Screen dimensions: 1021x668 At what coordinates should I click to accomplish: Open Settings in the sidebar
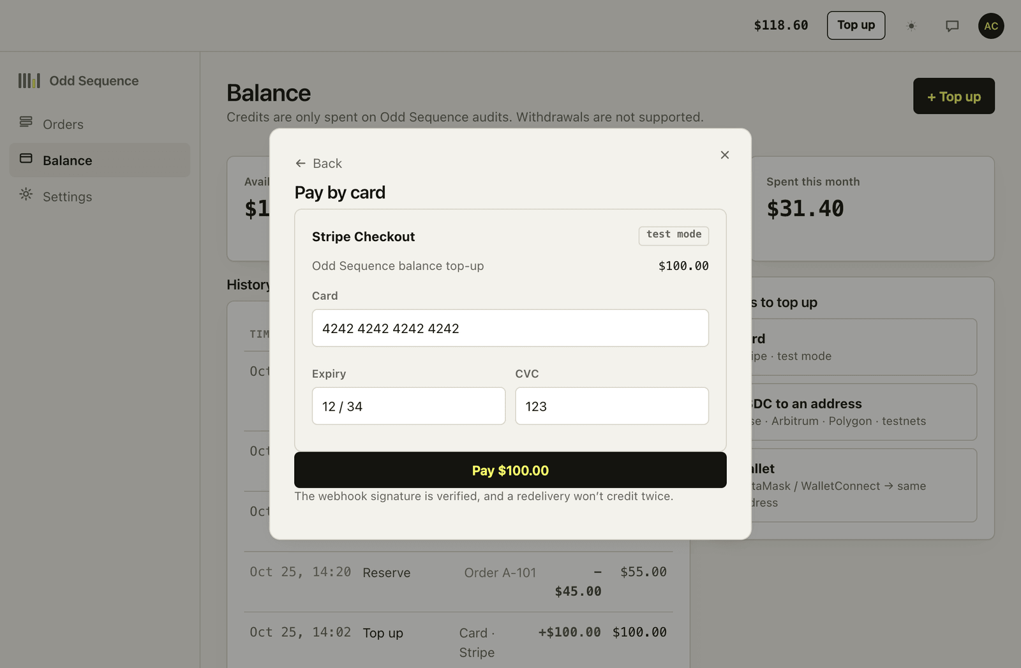point(100,197)
